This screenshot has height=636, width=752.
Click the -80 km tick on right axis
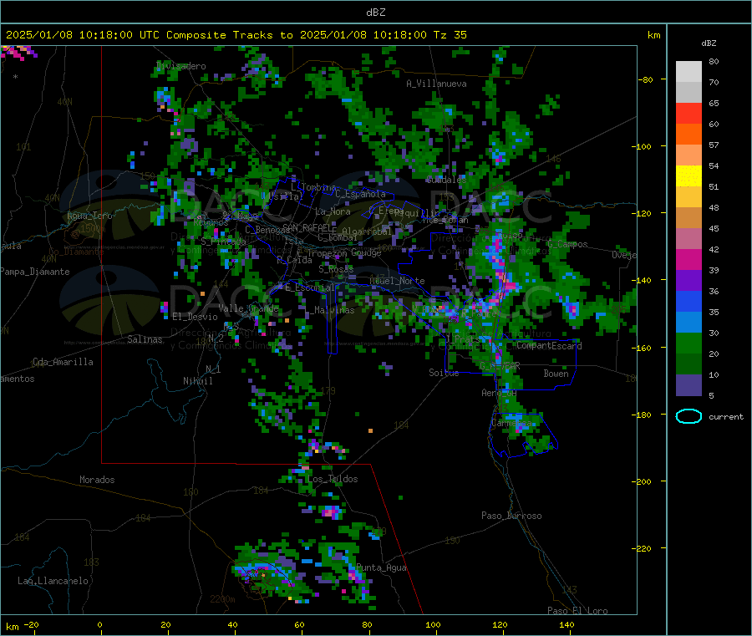pyautogui.click(x=646, y=79)
